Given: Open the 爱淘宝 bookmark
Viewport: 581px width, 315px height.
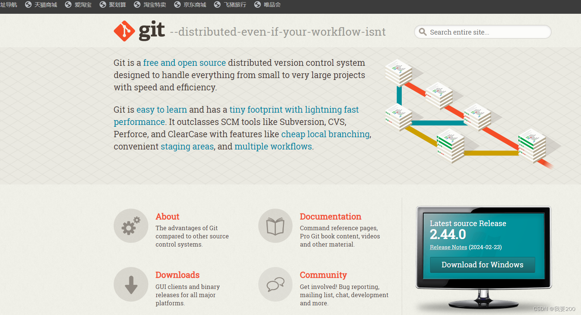Looking at the screenshot, I should pyautogui.click(x=83, y=4).
